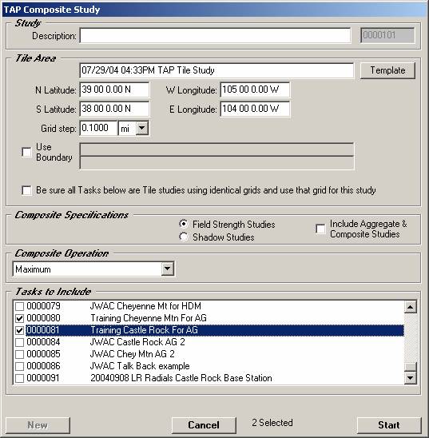Click the Template button
This screenshot has height=438, width=429.
(x=387, y=70)
